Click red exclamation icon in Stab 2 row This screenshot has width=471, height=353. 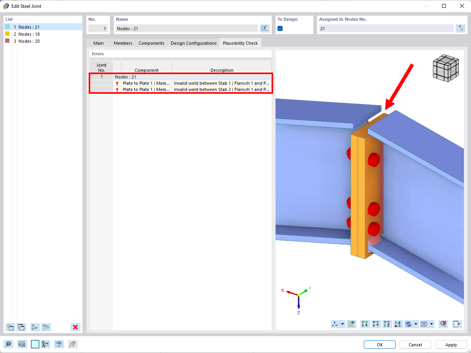(x=117, y=89)
